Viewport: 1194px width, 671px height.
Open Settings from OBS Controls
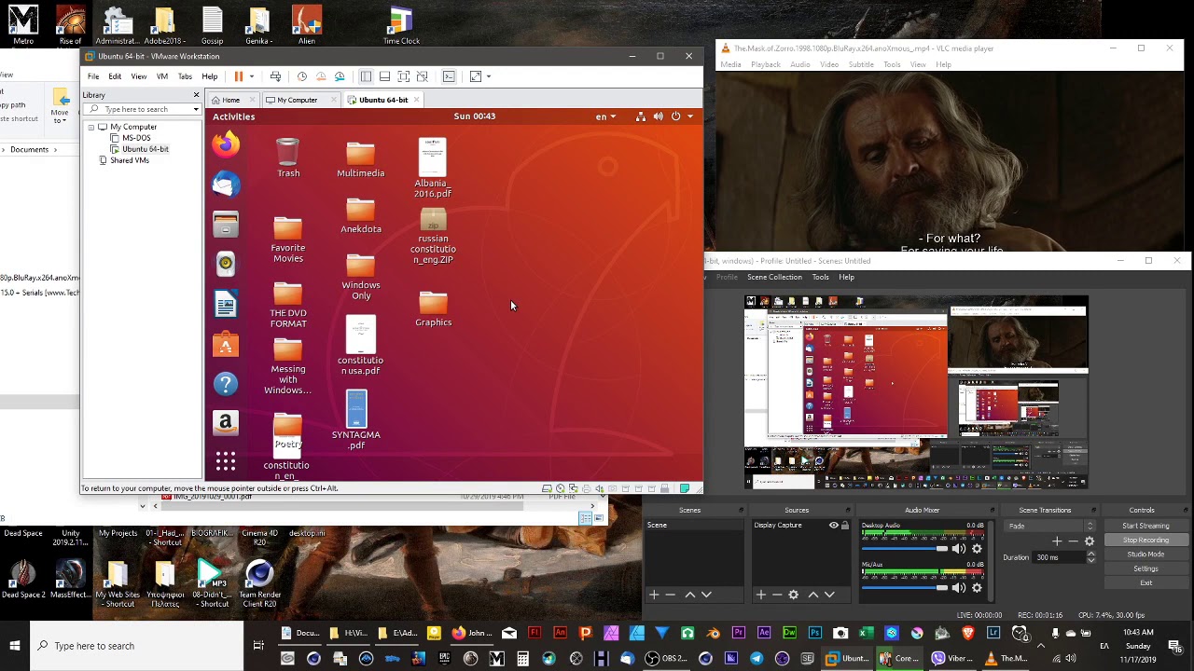1145,568
